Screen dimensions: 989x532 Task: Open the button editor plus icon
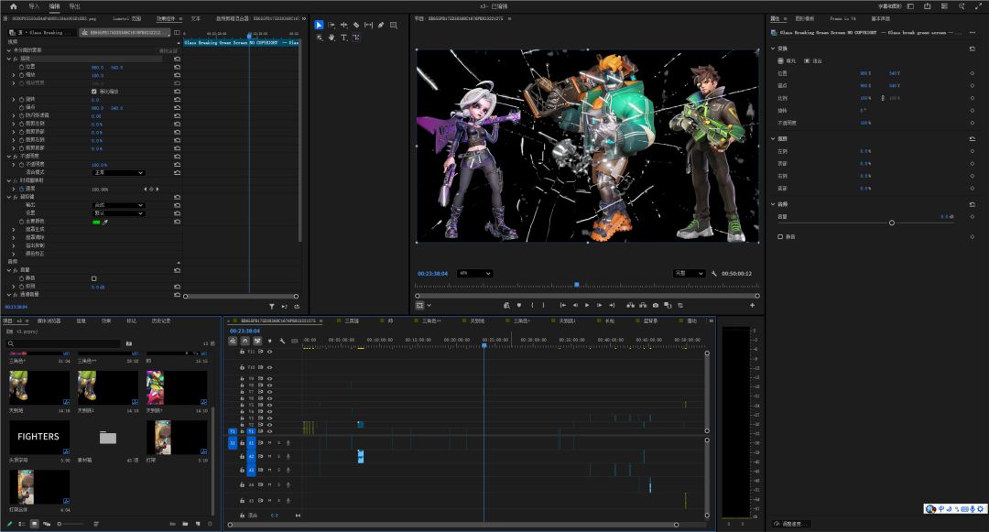753,305
